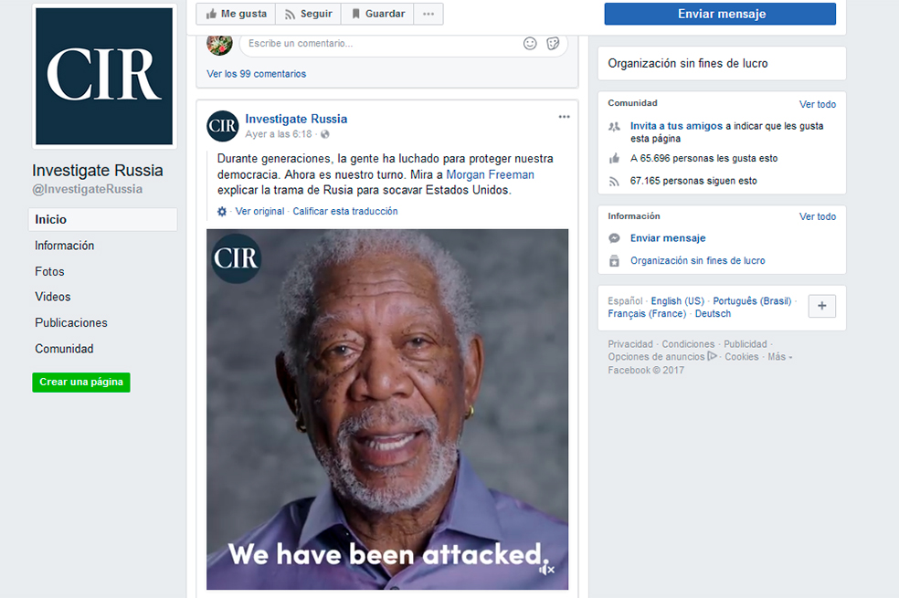Click the feed icon beside 67.165 personas siguen
Image resolution: width=899 pixels, height=598 pixels.
(x=614, y=182)
